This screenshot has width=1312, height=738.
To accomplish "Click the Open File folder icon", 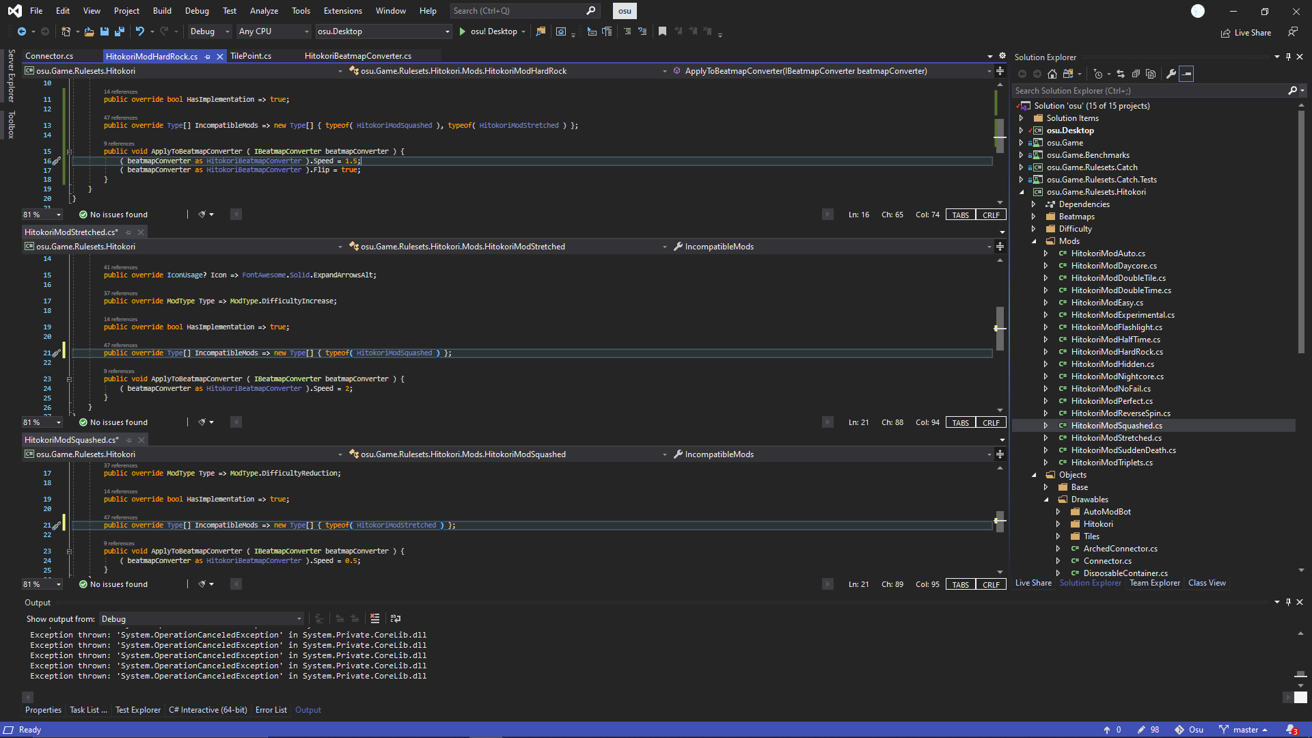I will click(x=89, y=31).
